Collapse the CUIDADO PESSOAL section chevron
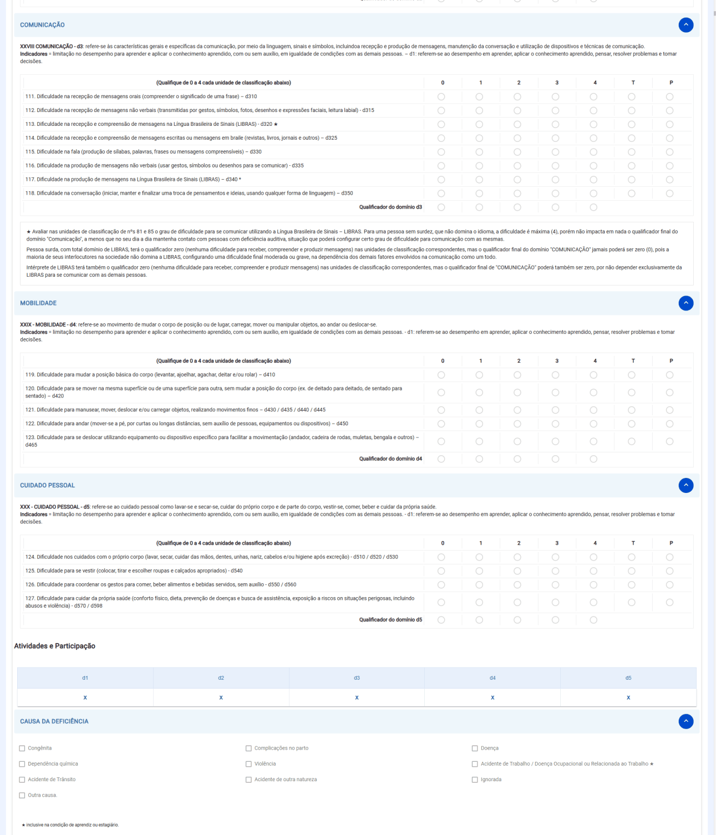The image size is (716, 835). [685, 485]
